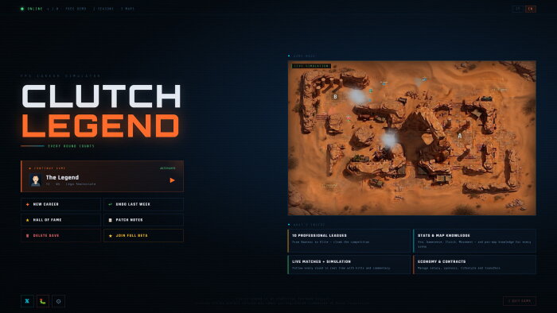Image resolution: width=557 pixels, height=313 pixels.
Task: Click bombsite B marker on the map
Action: pyautogui.click(x=335, y=96)
